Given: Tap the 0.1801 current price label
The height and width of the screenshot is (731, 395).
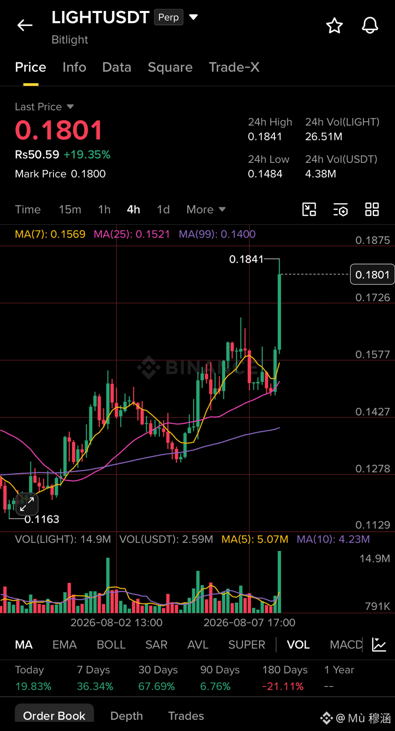Looking at the screenshot, I should [x=372, y=274].
